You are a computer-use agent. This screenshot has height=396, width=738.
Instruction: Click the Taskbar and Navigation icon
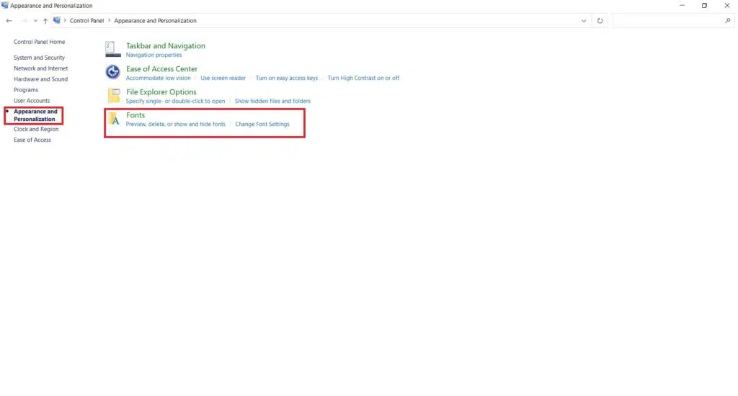(112, 49)
